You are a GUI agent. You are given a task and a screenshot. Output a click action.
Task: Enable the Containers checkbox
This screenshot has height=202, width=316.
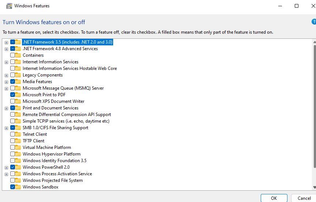(x=12, y=55)
